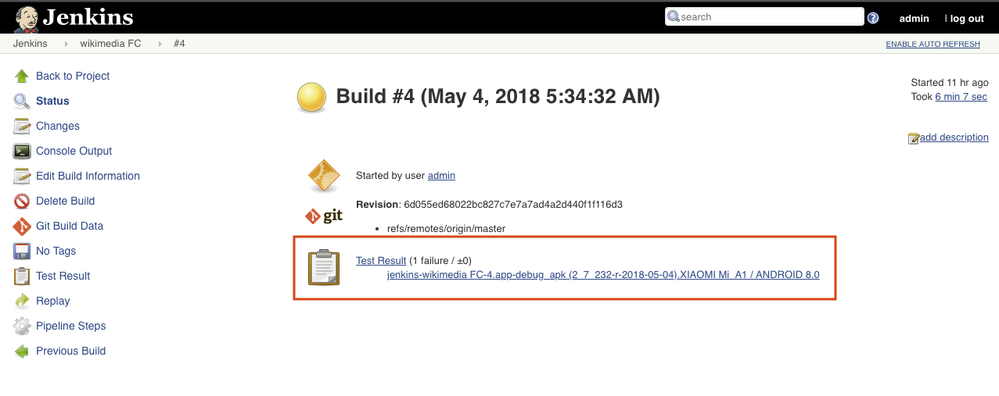Focus the search input field

click(764, 16)
